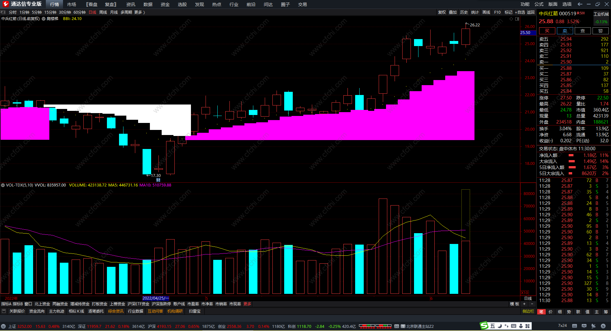Toggle the side panel layout icon
Screen dimensions: 611x331
517,19
